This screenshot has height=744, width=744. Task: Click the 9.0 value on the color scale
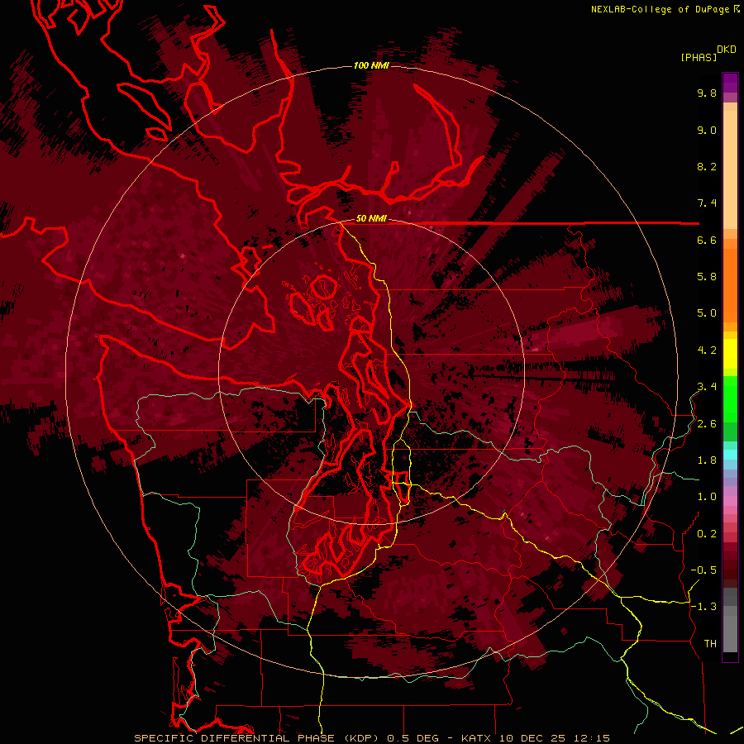coord(707,130)
